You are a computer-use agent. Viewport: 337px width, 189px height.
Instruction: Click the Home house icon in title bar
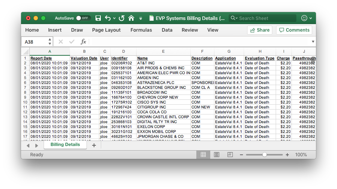click(131, 18)
